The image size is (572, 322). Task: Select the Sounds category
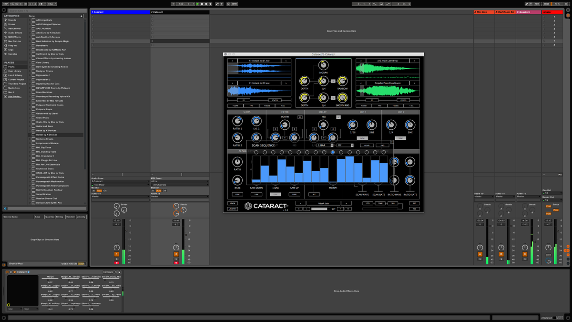pyautogui.click(x=12, y=20)
